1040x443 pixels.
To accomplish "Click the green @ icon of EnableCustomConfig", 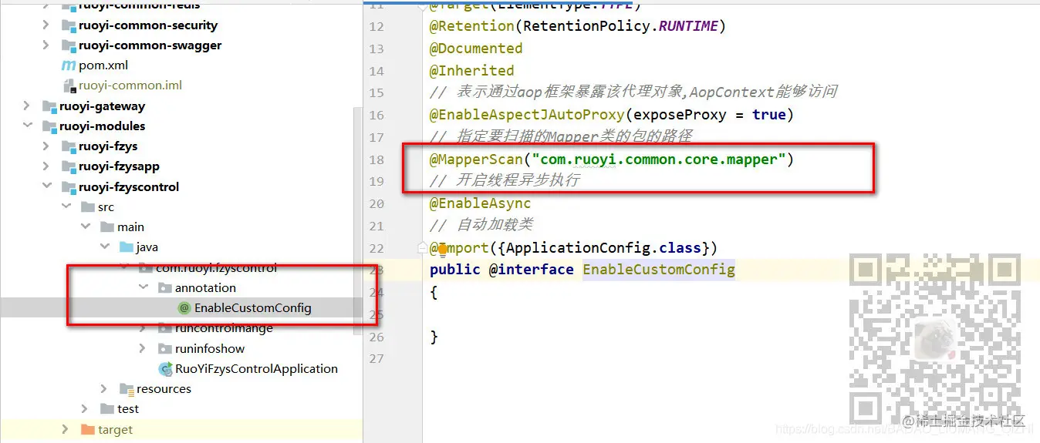I will 184,308.
